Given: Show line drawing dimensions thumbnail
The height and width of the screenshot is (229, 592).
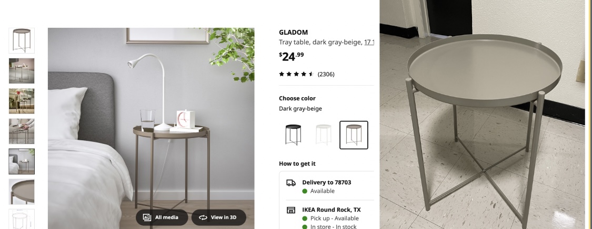Looking at the screenshot, I should point(22,219).
